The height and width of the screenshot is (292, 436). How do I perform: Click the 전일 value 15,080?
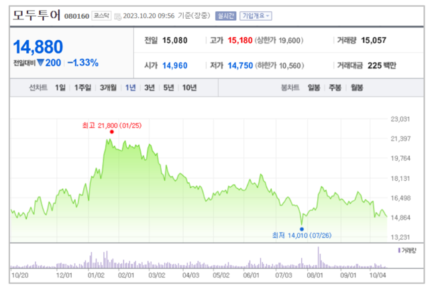(174, 41)
